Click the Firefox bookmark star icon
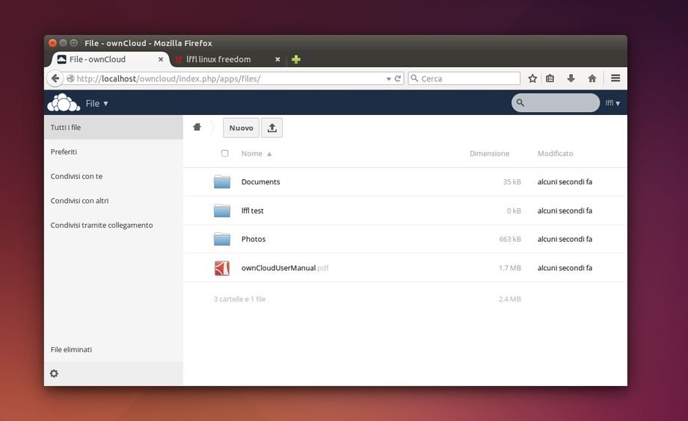This screenshot has width=688, height=421. (x=532, y=78)
